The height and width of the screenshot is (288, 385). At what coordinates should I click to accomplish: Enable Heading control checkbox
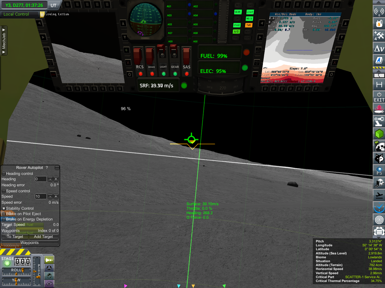4,174
